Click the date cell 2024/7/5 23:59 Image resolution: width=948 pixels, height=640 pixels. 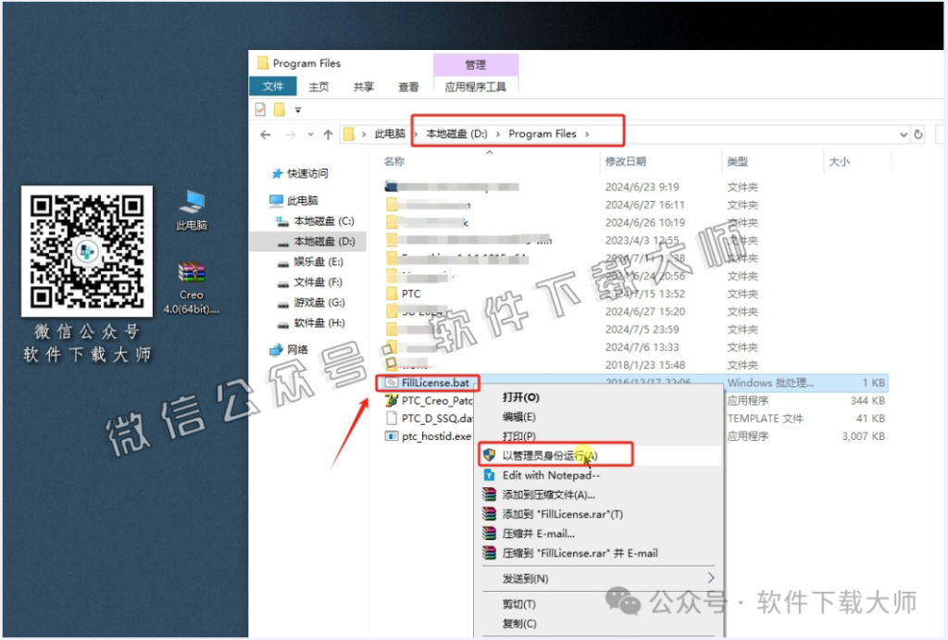click(x=642, y=329)
